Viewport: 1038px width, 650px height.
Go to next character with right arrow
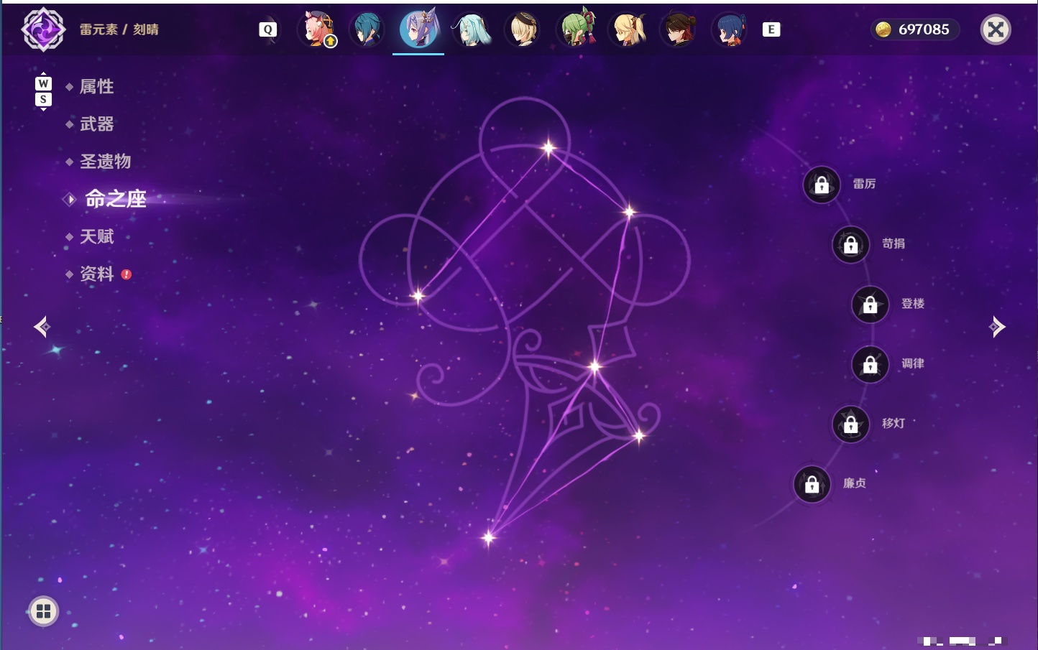(997, 327)
